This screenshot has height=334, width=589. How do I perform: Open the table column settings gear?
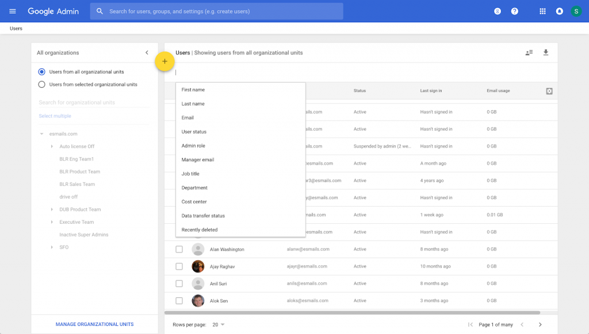(x=549, y=91)
